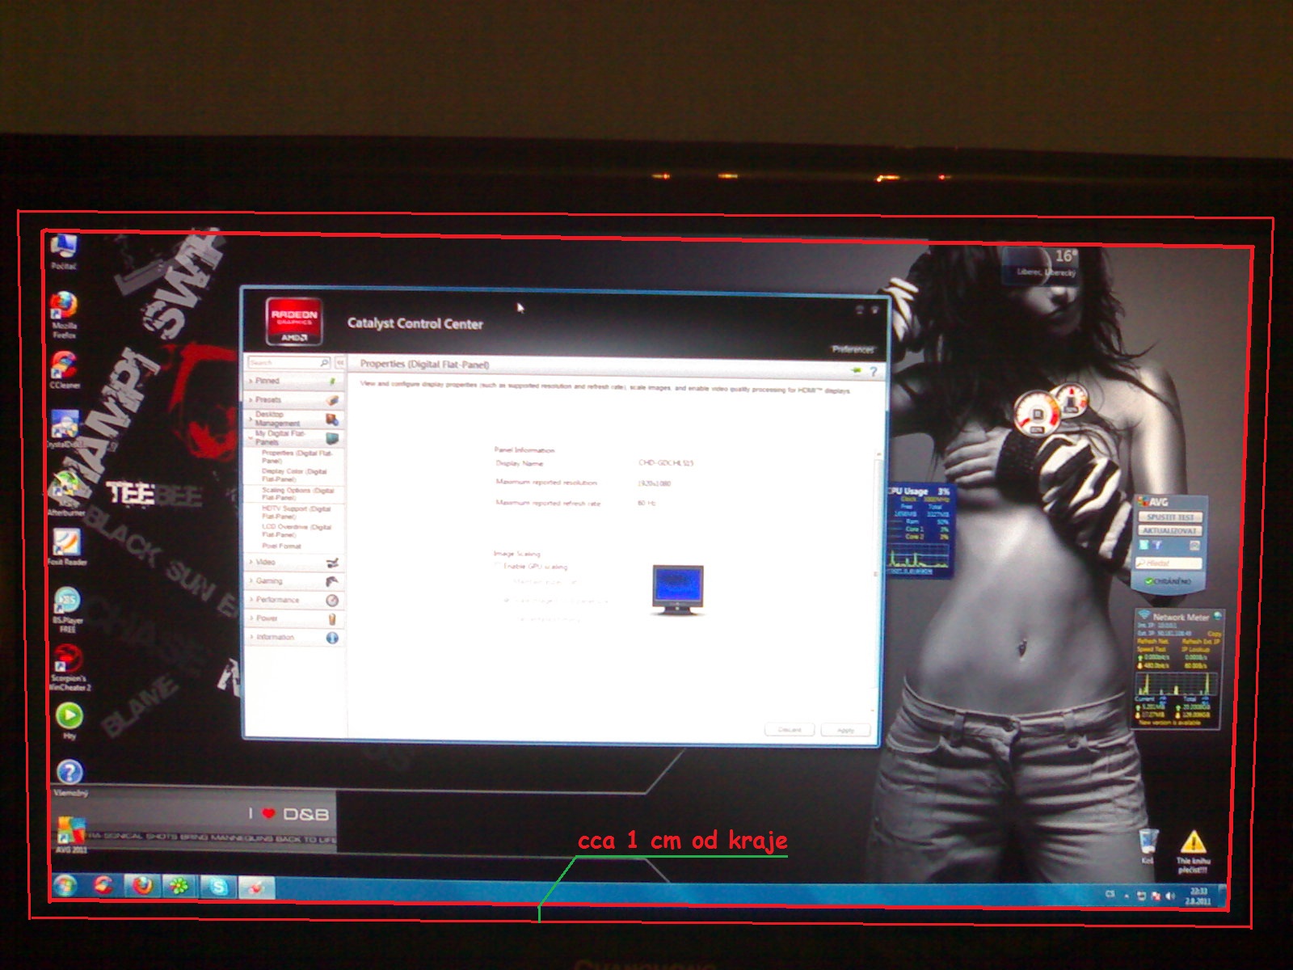The width and height of the screenshot is (1293, 970).
Task: Click the taskbar clock showing 22:33
Action: (1198, 896)
